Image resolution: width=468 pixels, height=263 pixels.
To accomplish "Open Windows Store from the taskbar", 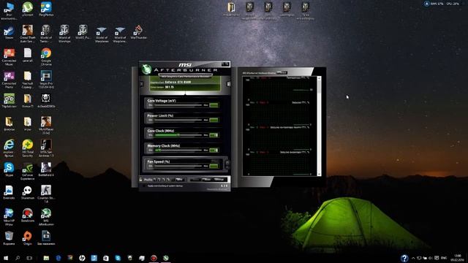I will click(106, 258).
